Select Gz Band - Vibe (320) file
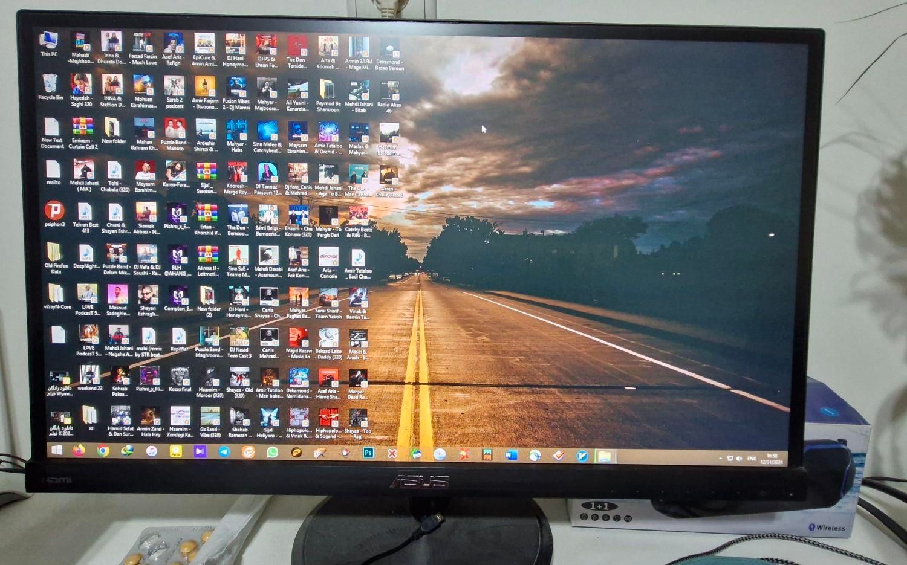The width and height of the screenshot is (907, 565). pyautogui.click(x=210, y=422)
